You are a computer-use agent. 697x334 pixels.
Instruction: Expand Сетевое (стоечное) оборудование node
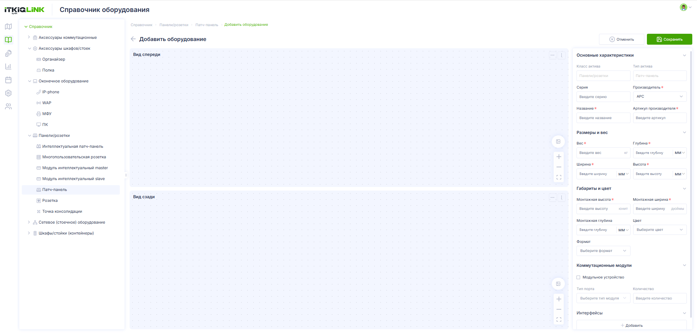(x=29, y=222)
